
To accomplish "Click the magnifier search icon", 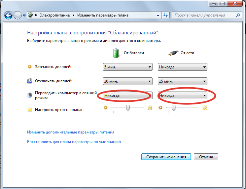I will point(238,15).
